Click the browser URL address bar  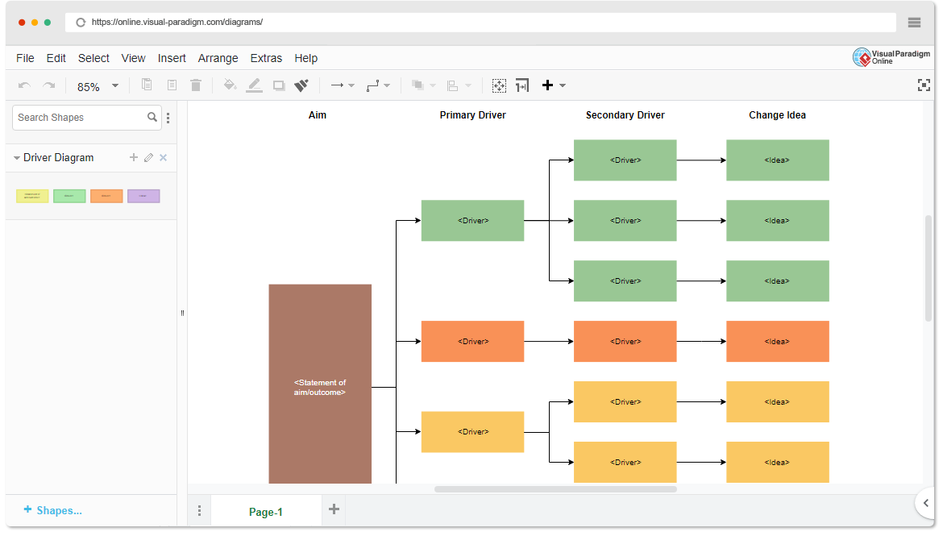(x=480, y=23)
